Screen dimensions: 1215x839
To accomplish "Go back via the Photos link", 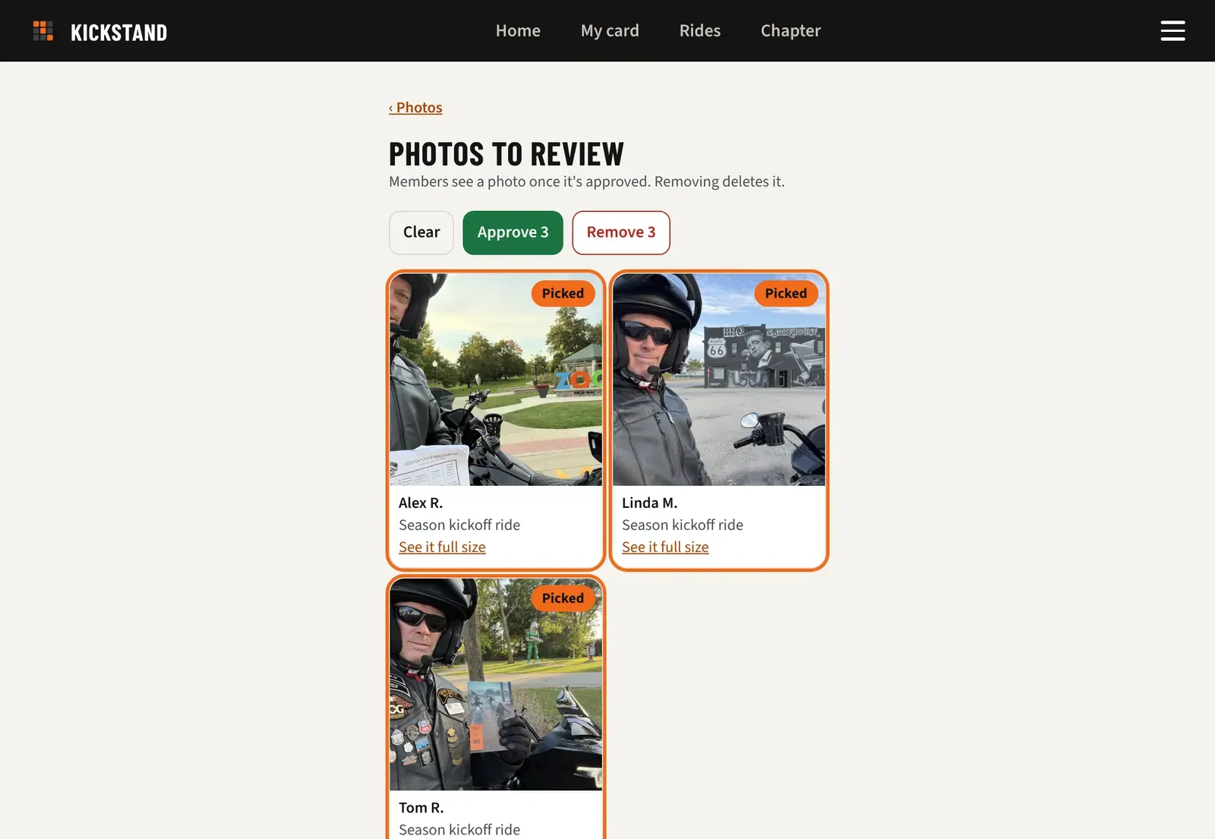I will coord(415,108).
